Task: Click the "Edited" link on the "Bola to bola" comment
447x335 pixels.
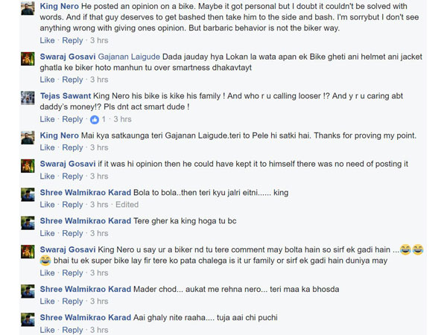Action: pyautogui.click(x=127, y=205)
